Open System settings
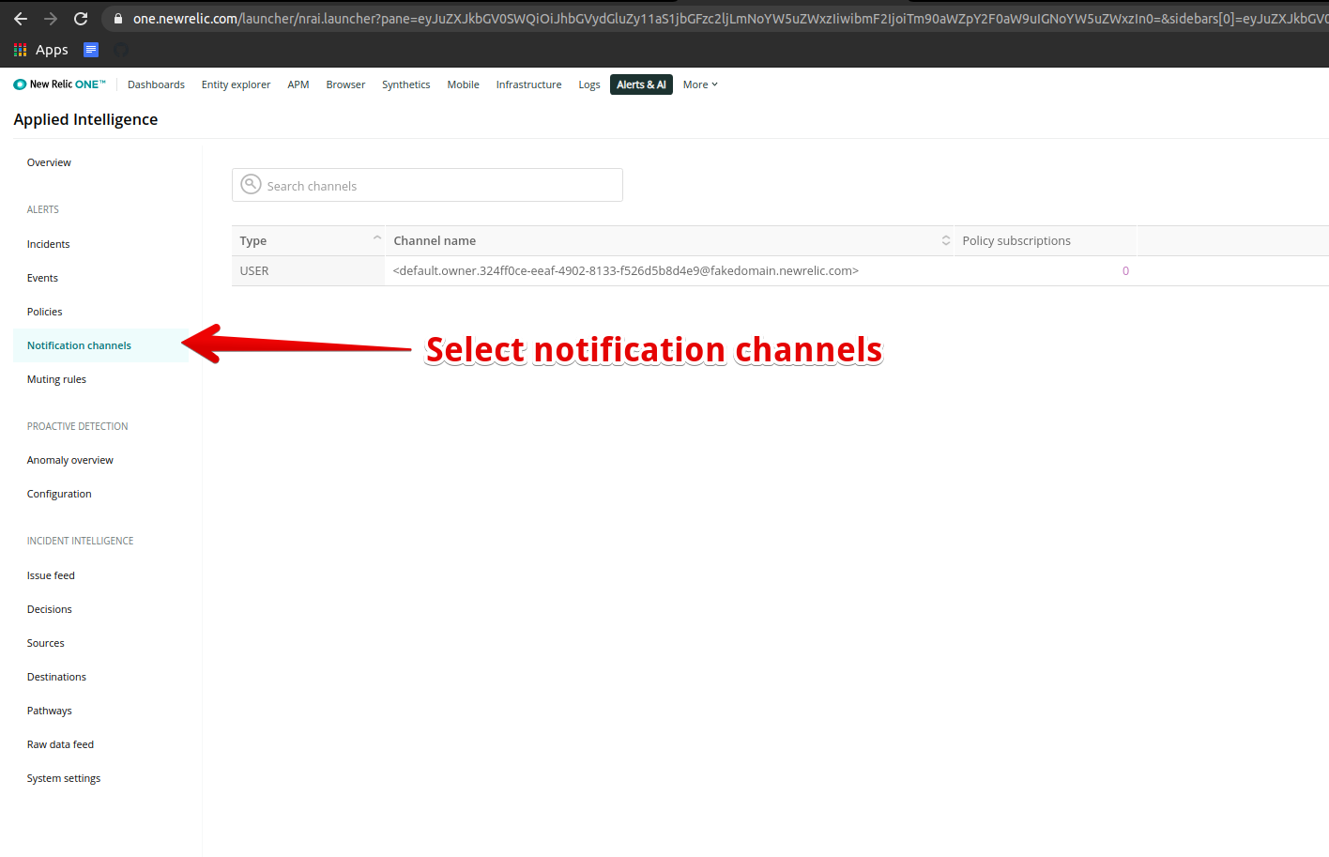This screenshot has width=1329, height=857. (64, 778)
